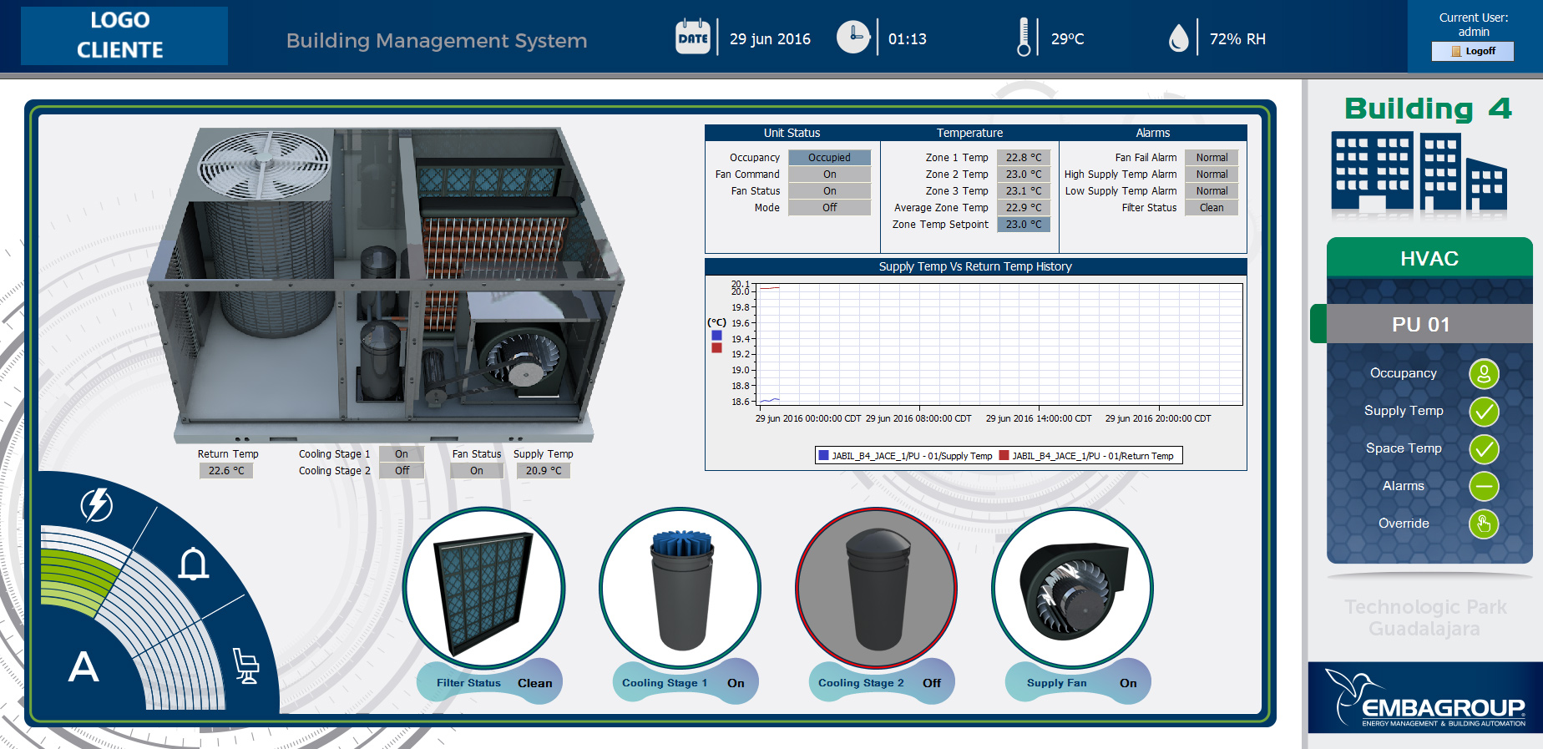Click the Cooling Stage 1 On pill
The height and width of the screenshot is (749, 1543).
tap(685, 682)
